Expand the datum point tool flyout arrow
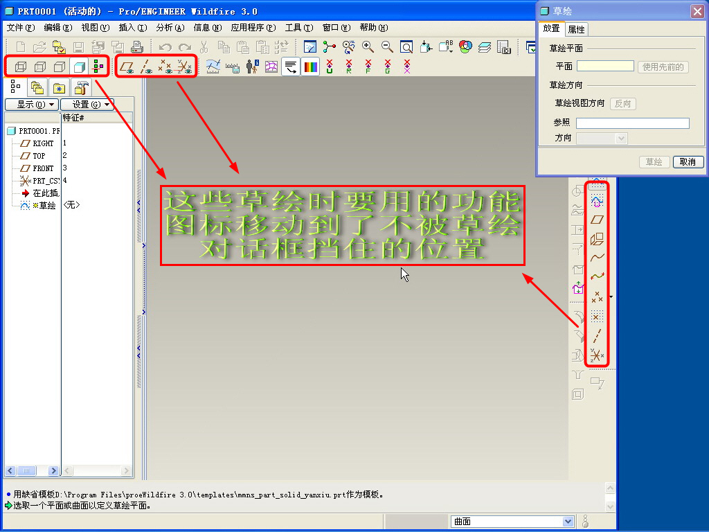Viewport: 709px width, 532px height. point(611,297)
